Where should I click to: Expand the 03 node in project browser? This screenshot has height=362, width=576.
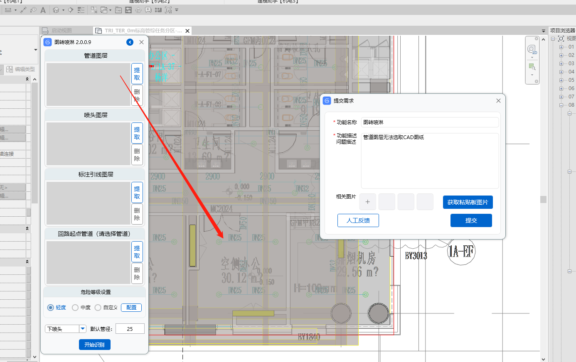pyautogui.click(x=561, y=64)
